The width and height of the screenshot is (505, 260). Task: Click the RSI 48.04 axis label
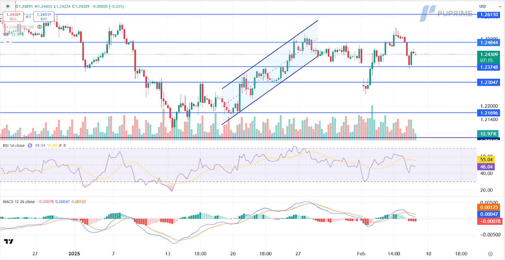pyautogui.click(x=486, y=167)
